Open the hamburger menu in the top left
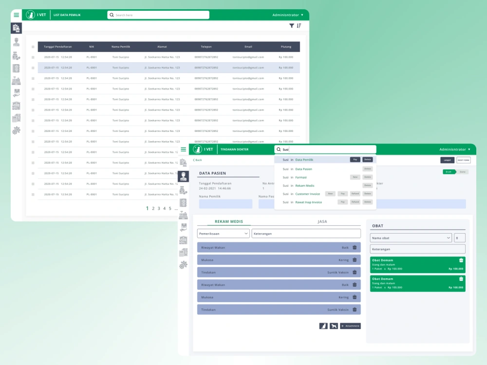The width and height of the screenshot is (487, 365). 16,15
